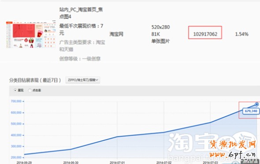260x164 pixels.
Task: Click the 站内_PC_淘宝首页_焦点图4 title
Action: pyautogui.click(x=81, y=13)
